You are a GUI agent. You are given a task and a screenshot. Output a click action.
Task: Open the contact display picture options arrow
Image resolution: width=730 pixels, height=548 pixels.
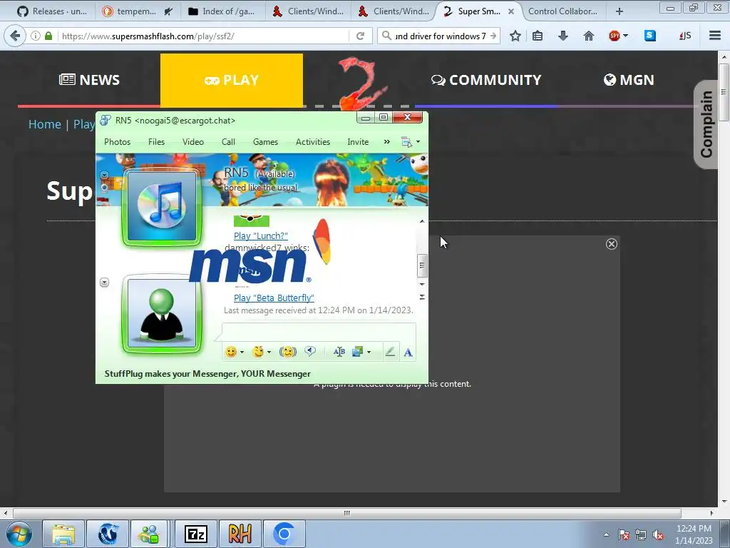coord(104,176)
